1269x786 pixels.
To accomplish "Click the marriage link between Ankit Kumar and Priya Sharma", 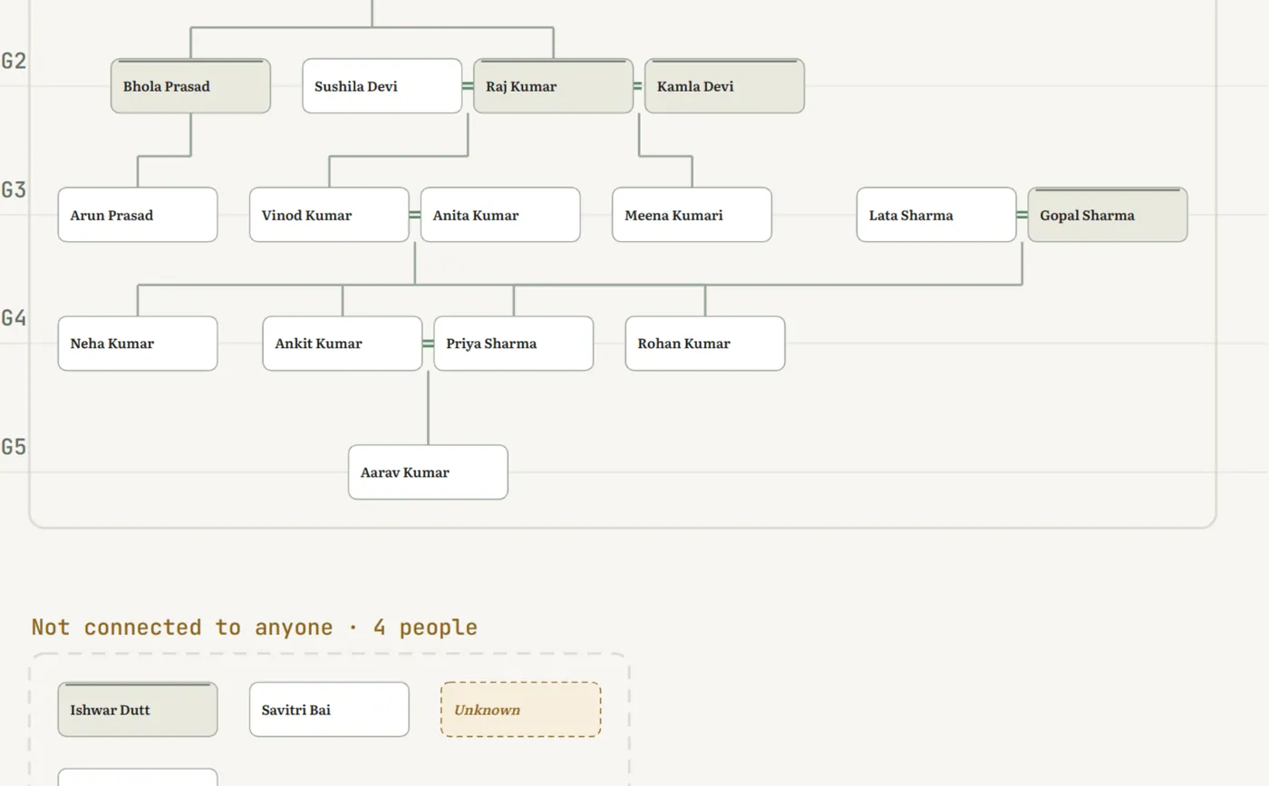I will (x=428, y=344).
